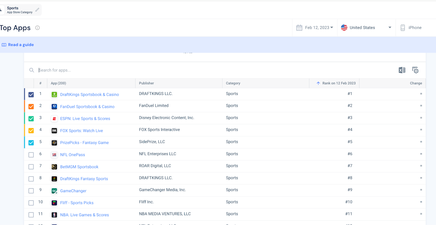Screen dimensions: 436x225
Task: Click publisher Disney Electronic Content, Inc.
Action: click(x=166, y=118)
